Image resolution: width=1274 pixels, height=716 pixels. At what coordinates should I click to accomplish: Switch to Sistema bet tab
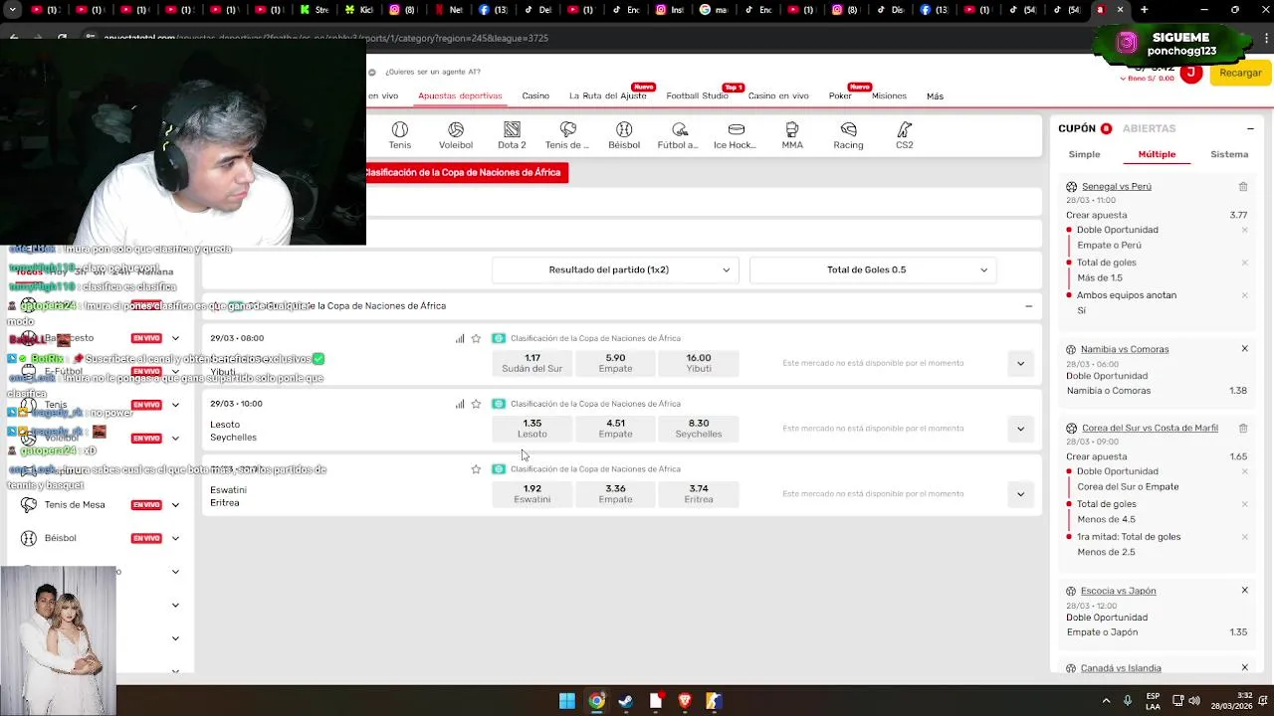1229,154
